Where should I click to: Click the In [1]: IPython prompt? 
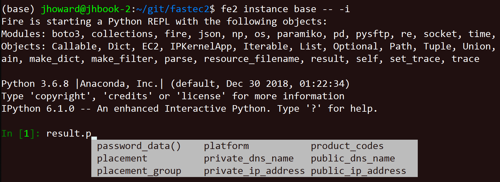click(x=21, y=133)
